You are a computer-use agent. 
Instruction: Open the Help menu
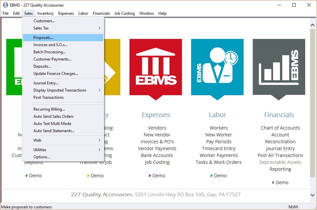click(162, 13)
